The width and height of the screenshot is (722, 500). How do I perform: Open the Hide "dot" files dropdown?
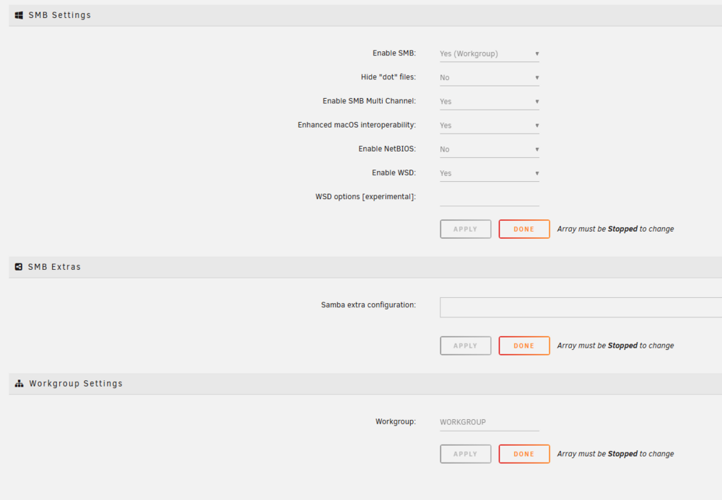click(x=489, y=78)
